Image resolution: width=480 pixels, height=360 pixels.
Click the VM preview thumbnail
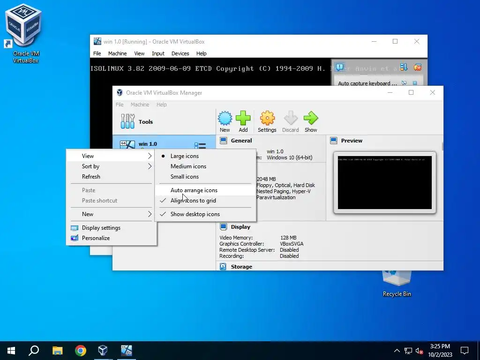click(x=385, y=182)
